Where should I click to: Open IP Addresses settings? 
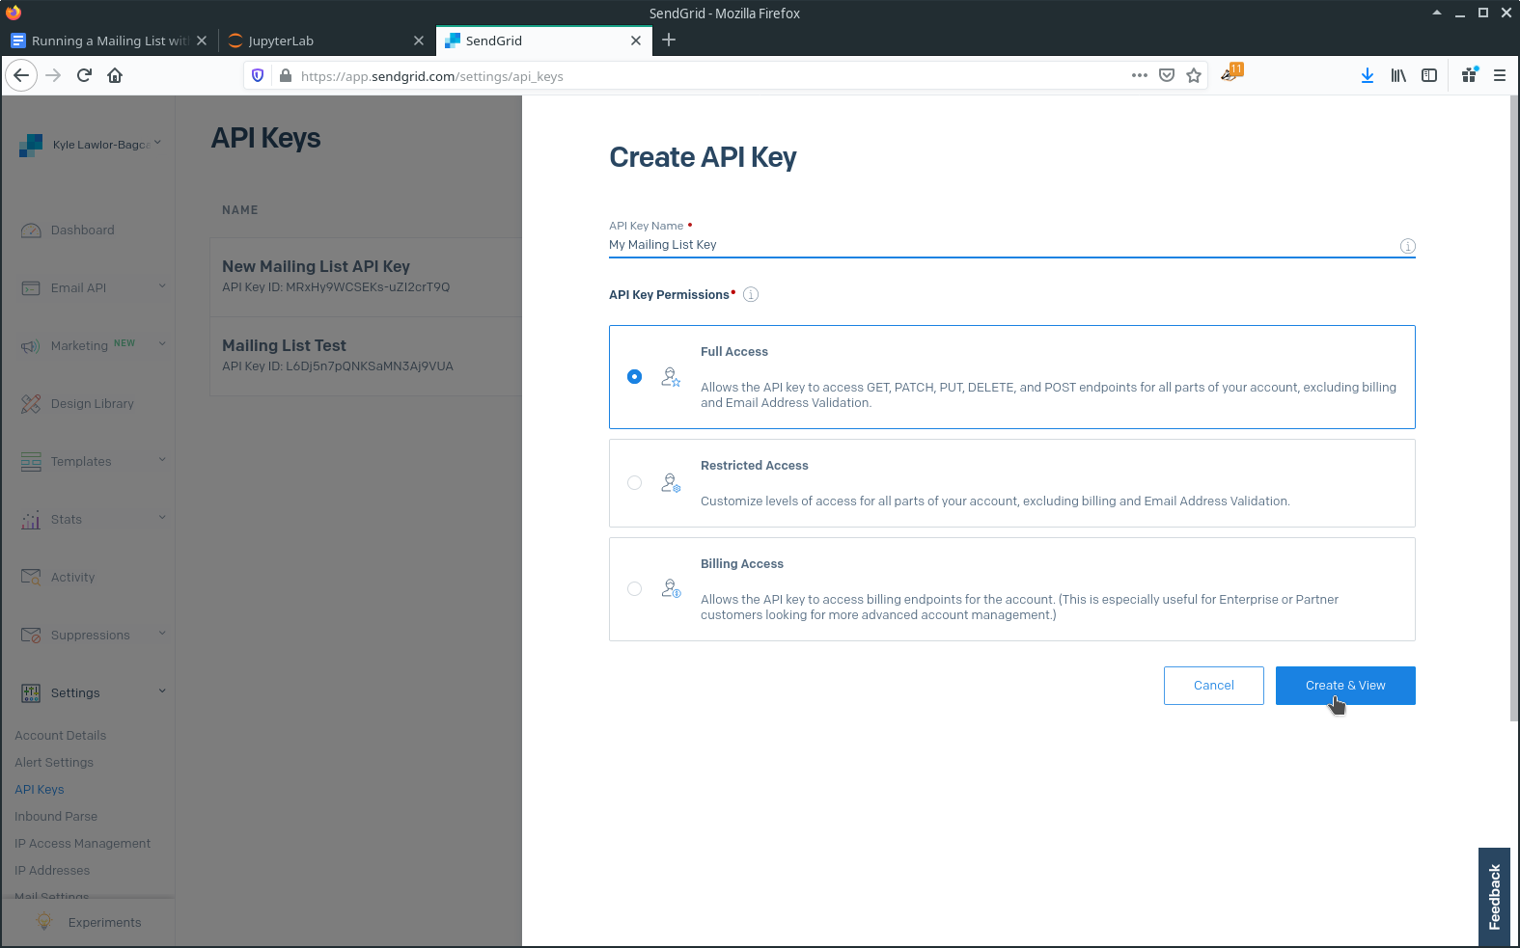pyautogui.click(x=52, y=871)
